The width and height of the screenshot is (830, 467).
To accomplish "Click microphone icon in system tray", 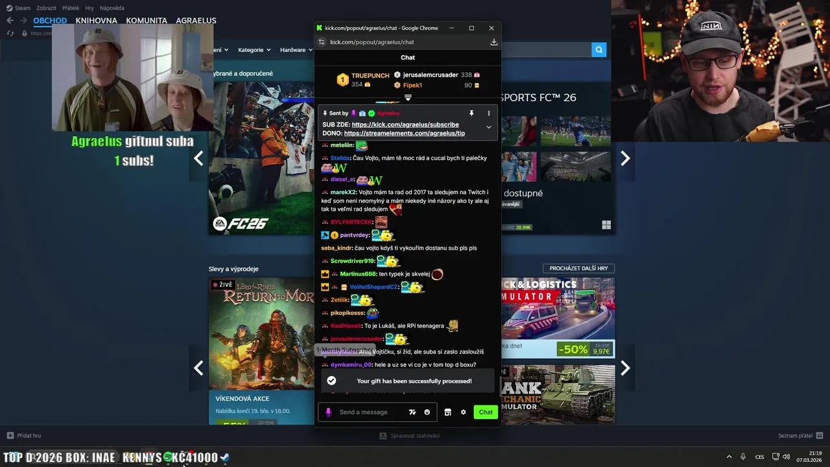I will point(743,457).
